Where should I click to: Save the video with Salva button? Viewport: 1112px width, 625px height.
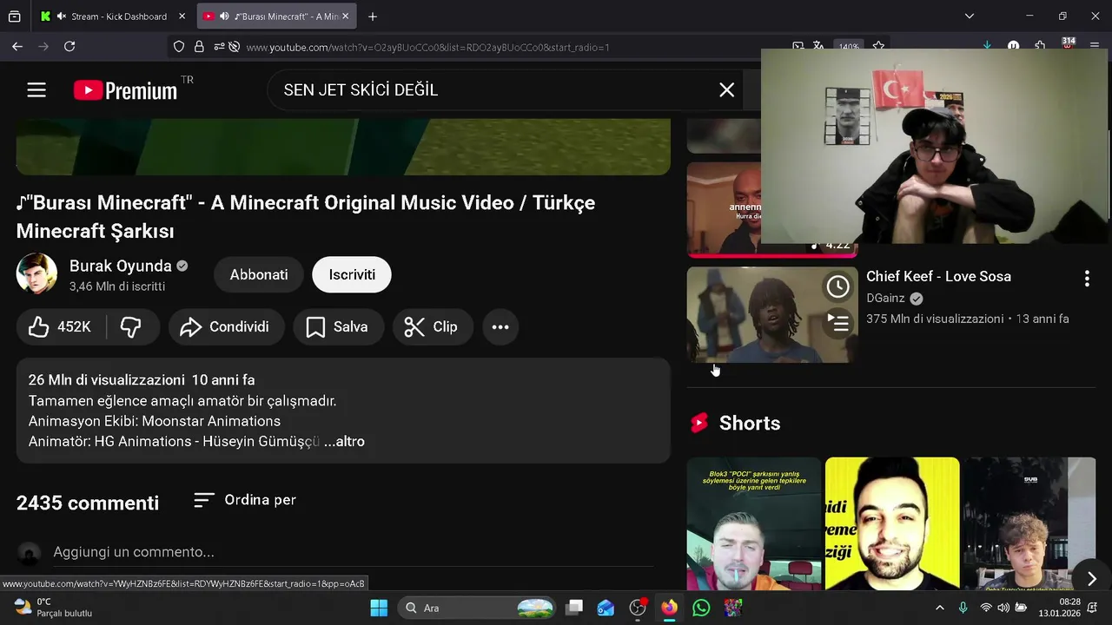coord(338,327)
